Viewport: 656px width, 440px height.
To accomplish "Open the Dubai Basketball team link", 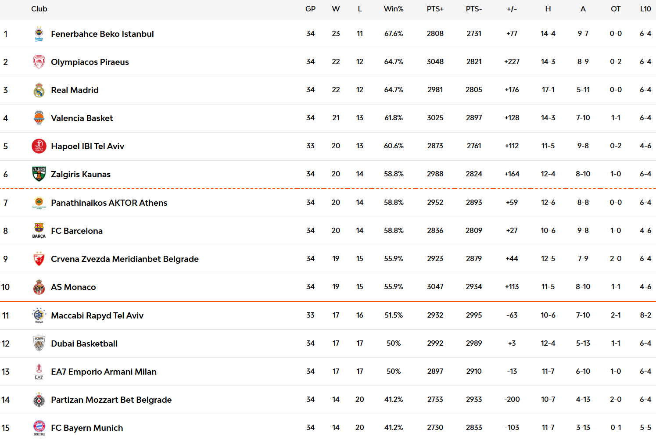I will 84,343.
